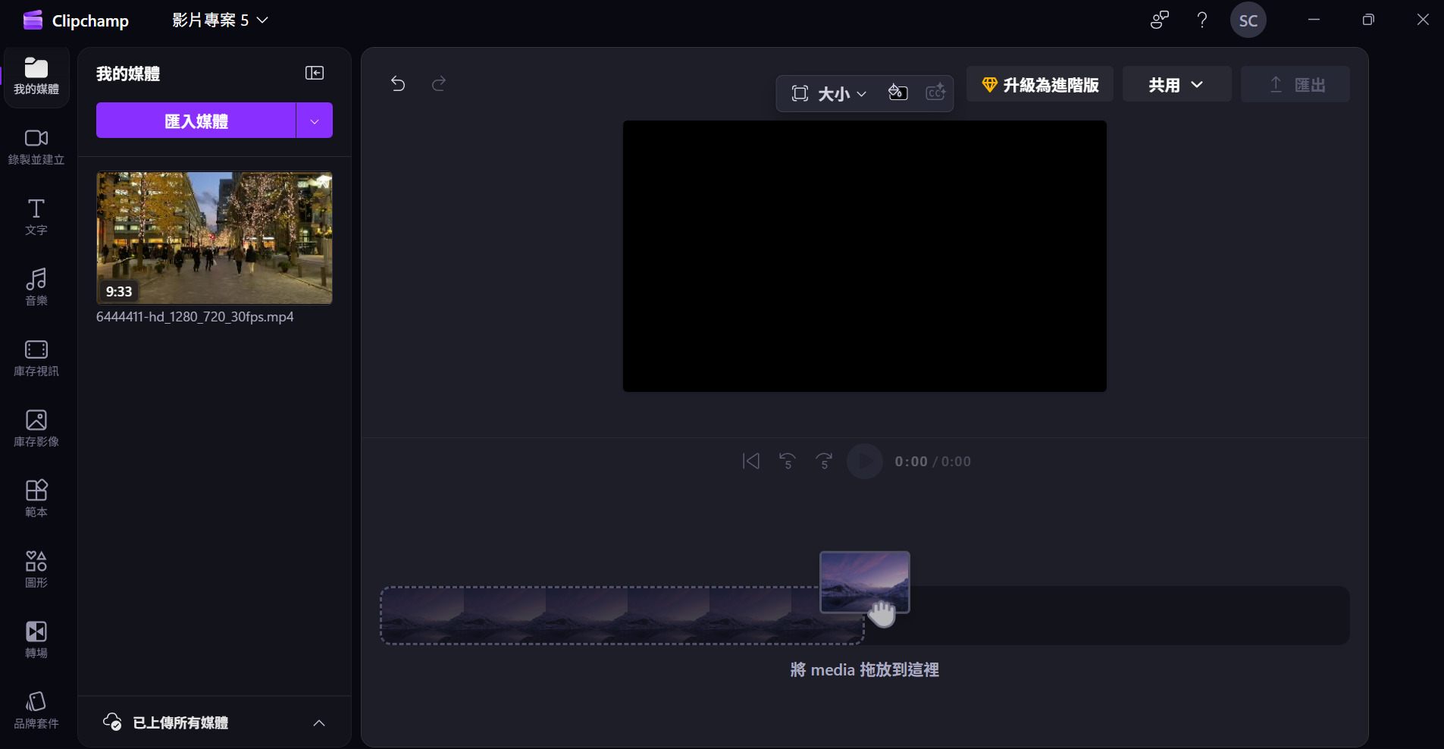Viewport: 1444px width, 749px height.
Task: Open the 影片專案 5 project name dropdown
Action: click(x=220, y=20)
